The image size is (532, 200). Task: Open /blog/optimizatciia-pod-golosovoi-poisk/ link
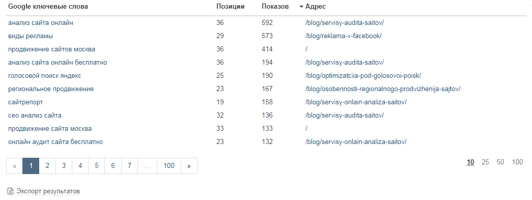[x=363, y=76]
